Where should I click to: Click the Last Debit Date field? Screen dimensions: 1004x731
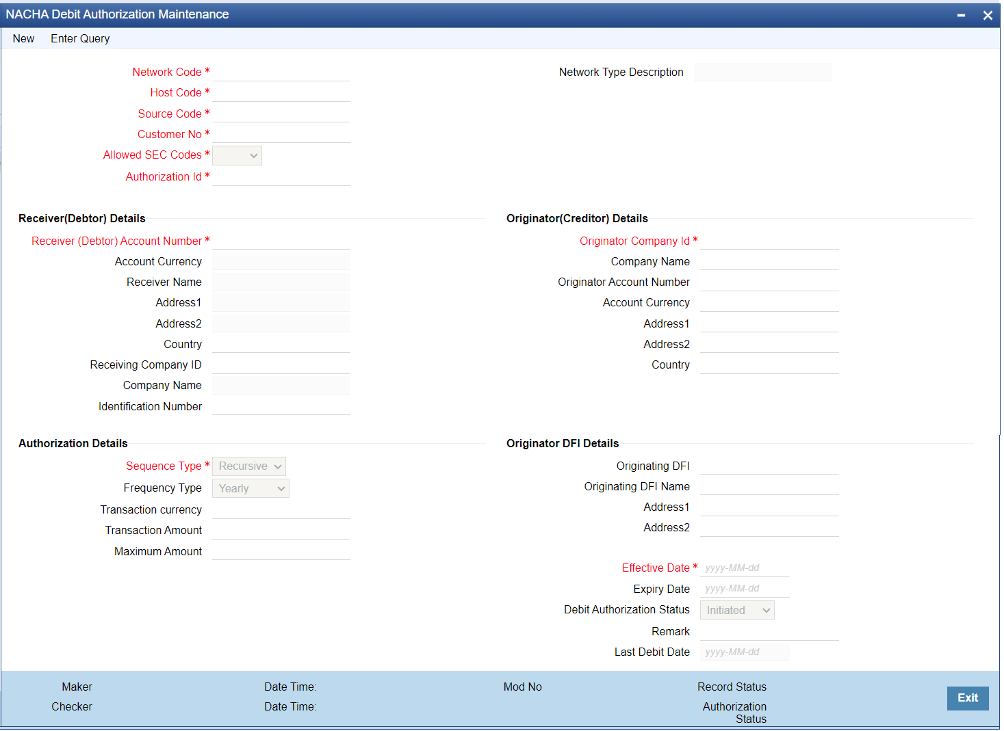(745, 652)
